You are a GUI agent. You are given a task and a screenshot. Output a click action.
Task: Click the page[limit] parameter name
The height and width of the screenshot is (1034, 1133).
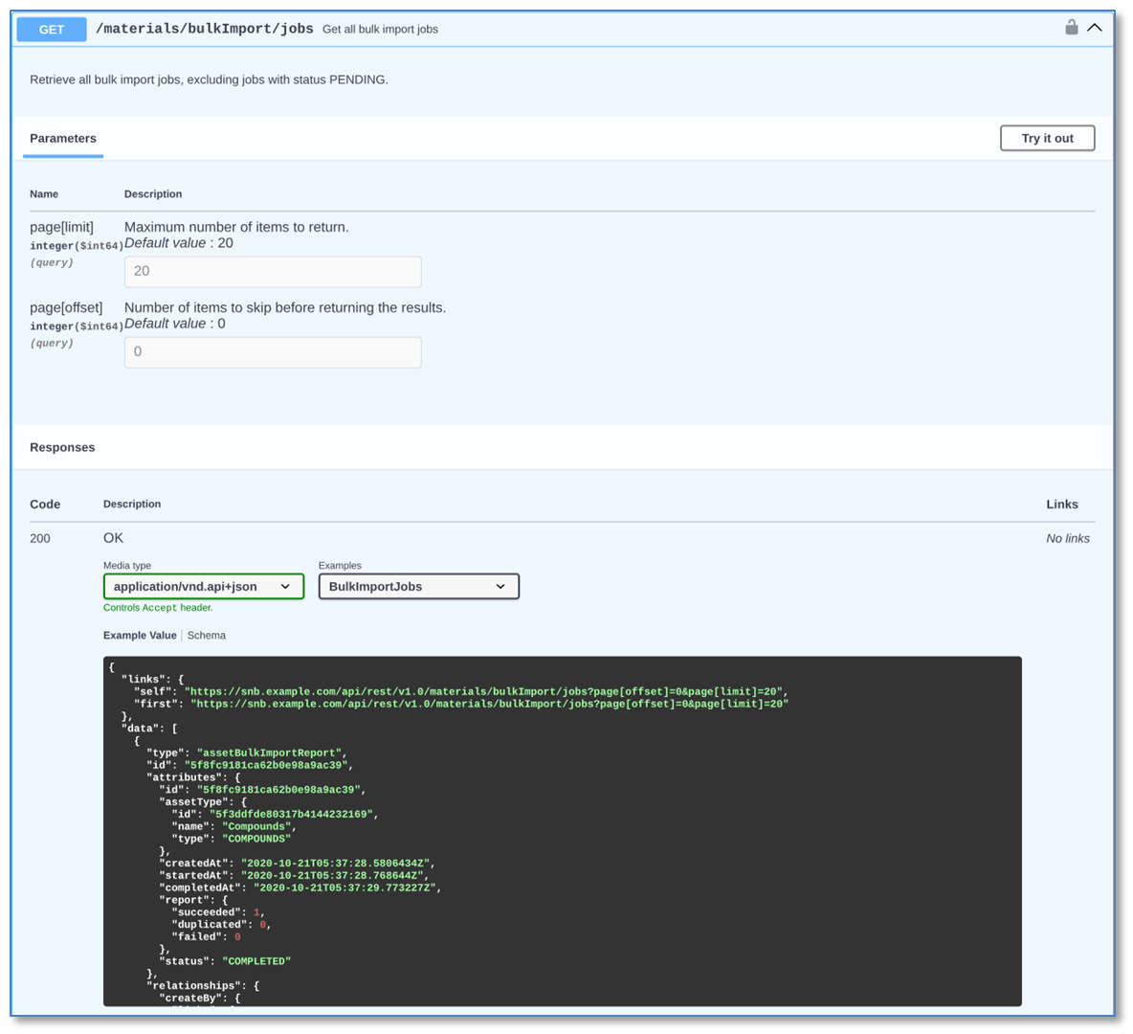click(61, 227)
